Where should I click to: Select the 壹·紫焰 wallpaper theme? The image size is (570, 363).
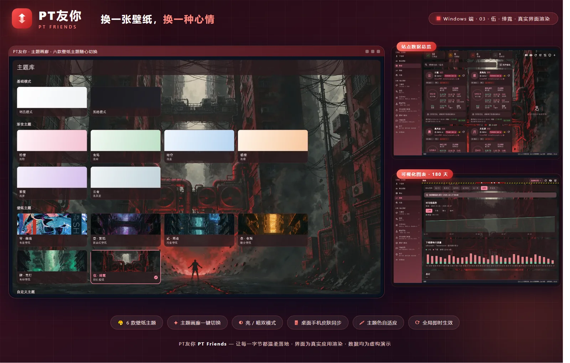pos(125,230)
